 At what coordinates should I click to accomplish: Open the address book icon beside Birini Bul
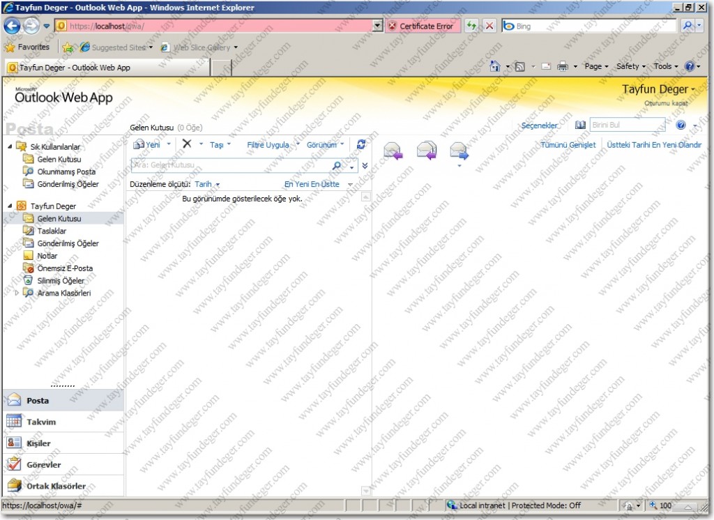click(x=581, y=124)
